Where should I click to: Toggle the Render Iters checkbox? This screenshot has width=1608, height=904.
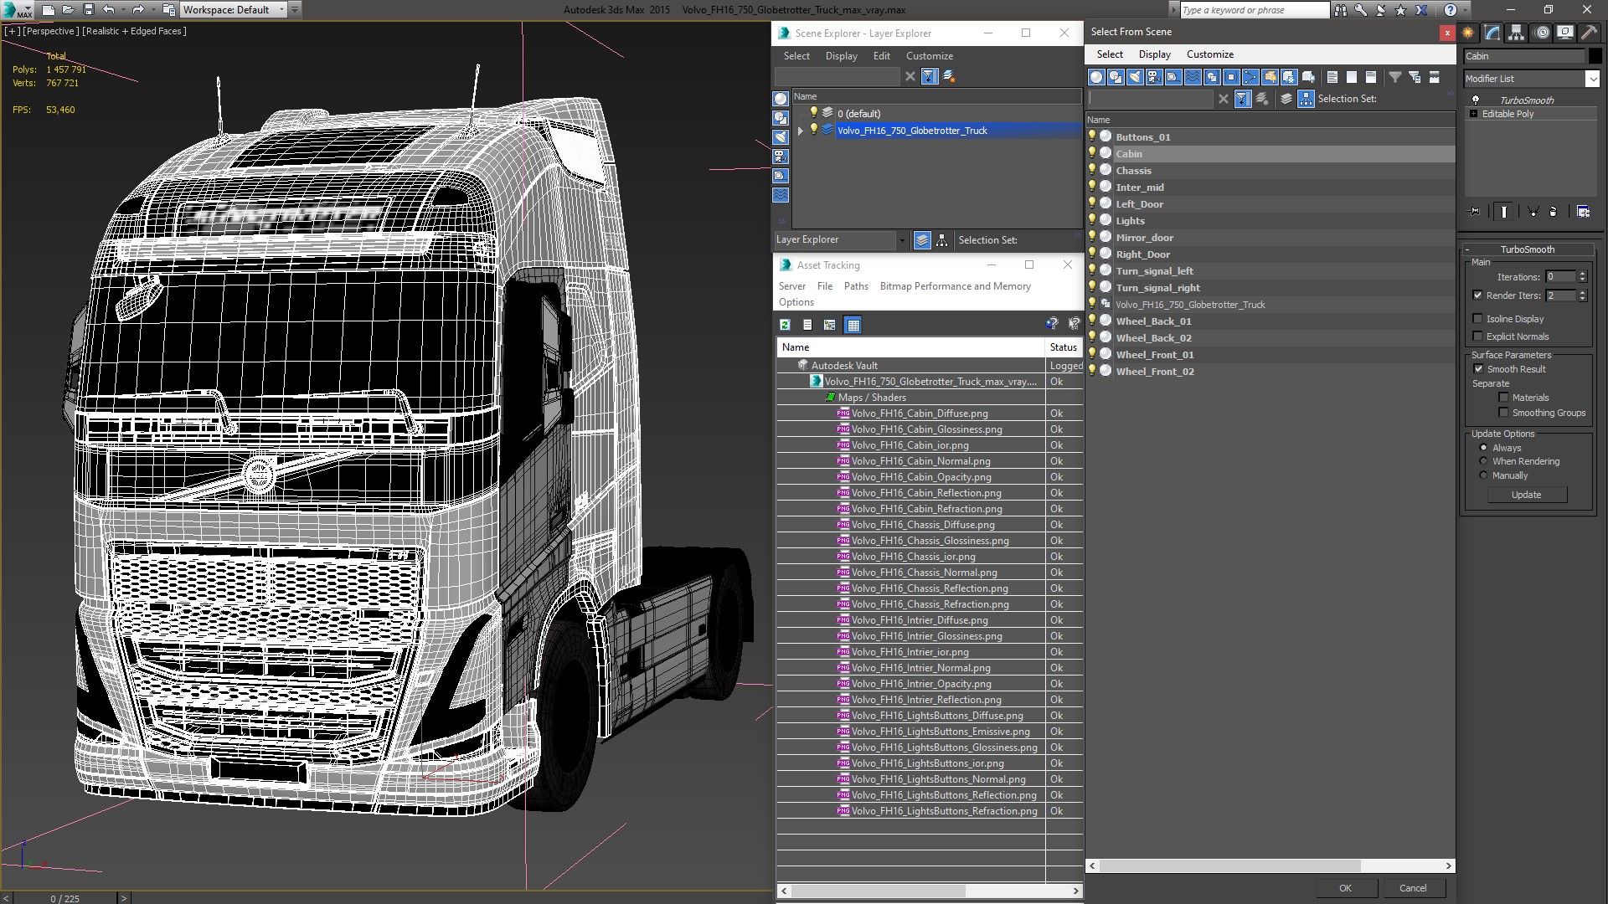(x=1478, y=295)
